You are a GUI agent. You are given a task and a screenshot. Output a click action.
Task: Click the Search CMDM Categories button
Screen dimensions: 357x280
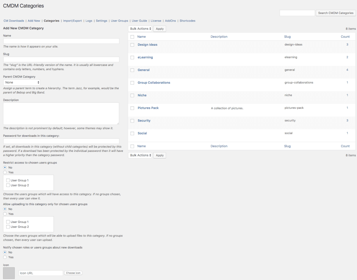point(336,13)
